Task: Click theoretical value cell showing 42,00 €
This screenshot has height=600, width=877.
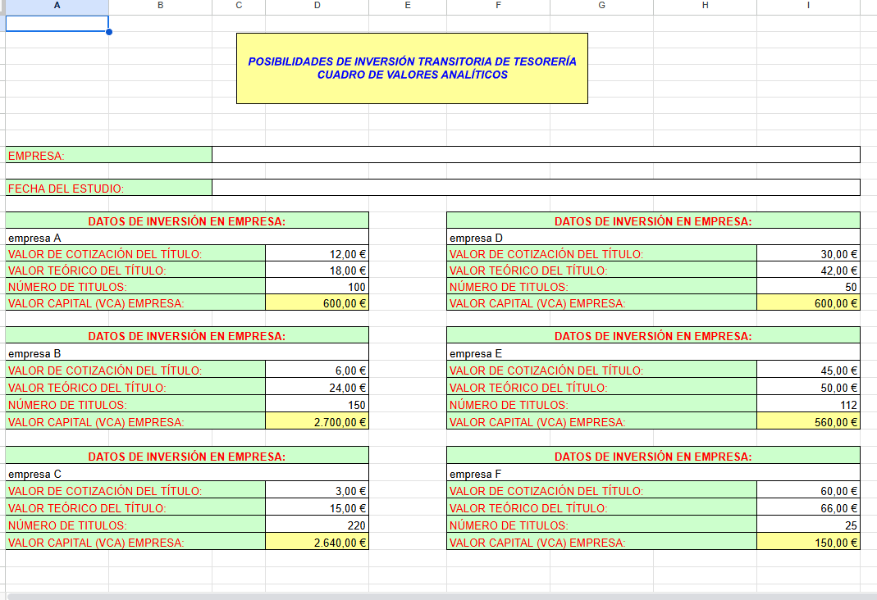Action: (x=808, y=270)
